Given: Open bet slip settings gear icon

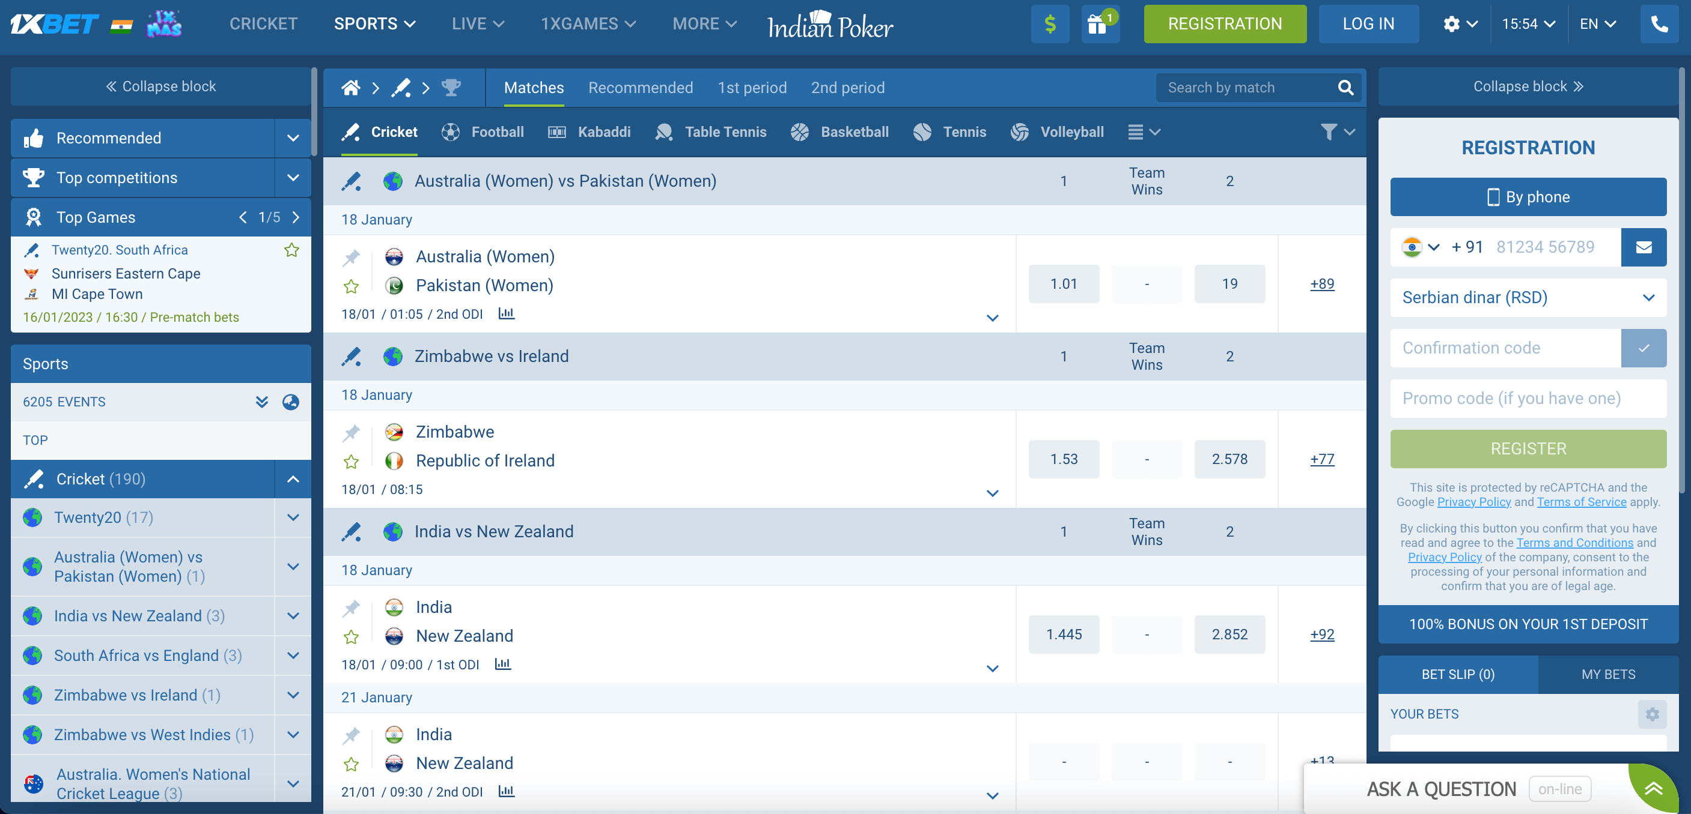Looking at the screenshot, I should point(1651,714).
